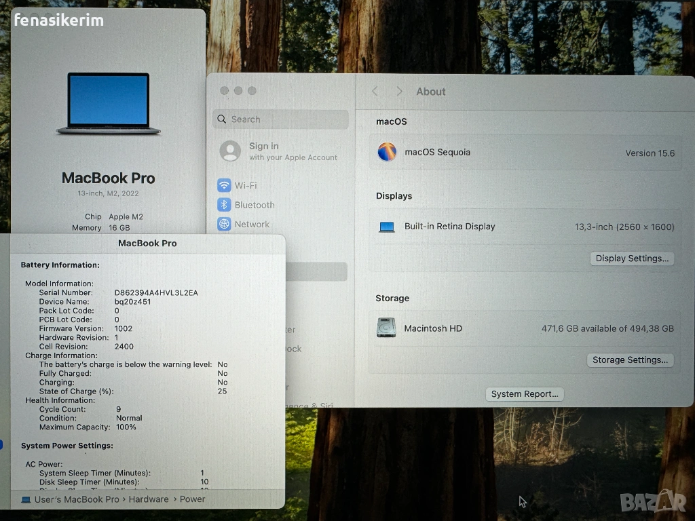
Task: Go forward using the right chevron
Action: coord(399,92)
